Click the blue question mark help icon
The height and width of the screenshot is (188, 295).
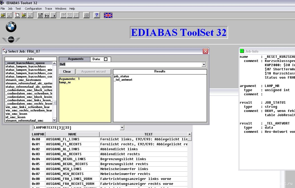click(97, 15)
